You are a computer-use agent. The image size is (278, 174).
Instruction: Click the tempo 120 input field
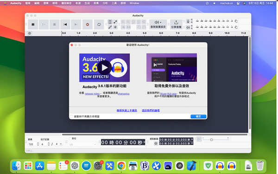click(x=32, y=144)
